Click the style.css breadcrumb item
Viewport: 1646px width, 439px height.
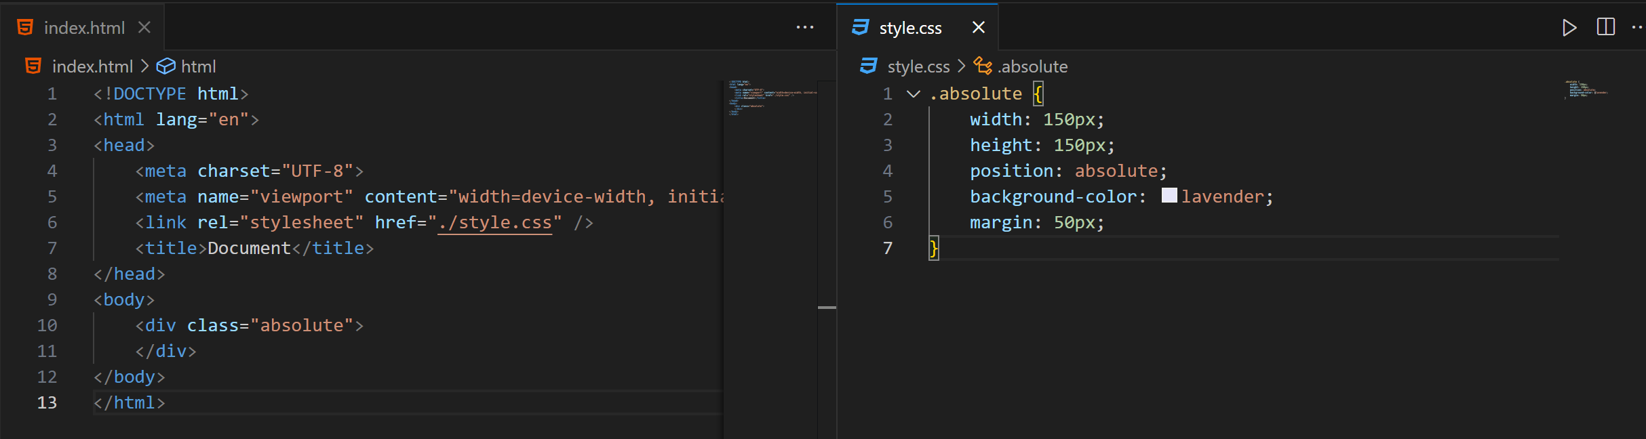point(918,66)
